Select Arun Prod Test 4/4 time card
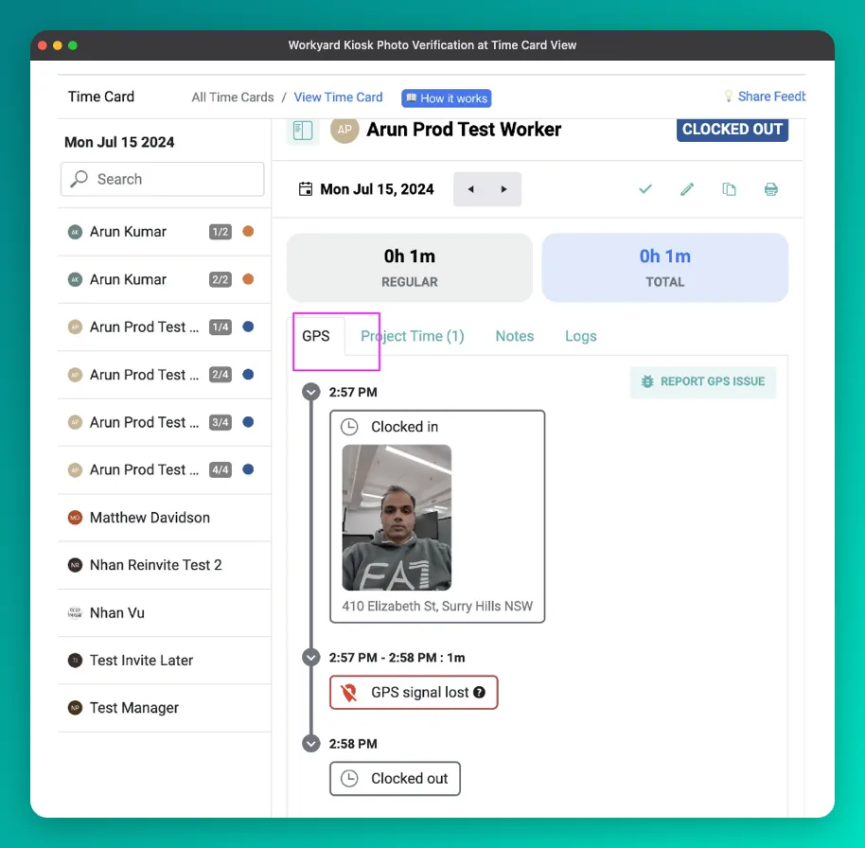This screenshot has width=865, height=848. (x=165, y=470)
